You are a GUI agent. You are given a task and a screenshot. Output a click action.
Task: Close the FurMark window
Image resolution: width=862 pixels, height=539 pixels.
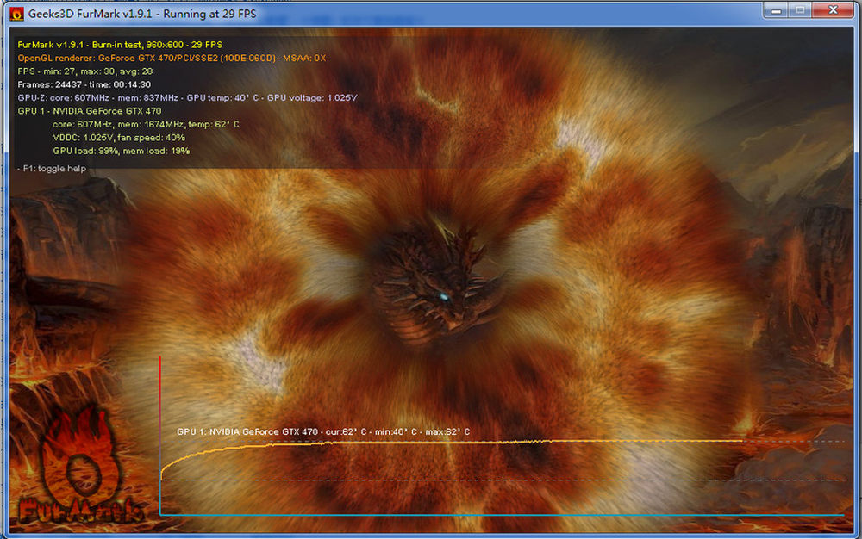[833, 10]
